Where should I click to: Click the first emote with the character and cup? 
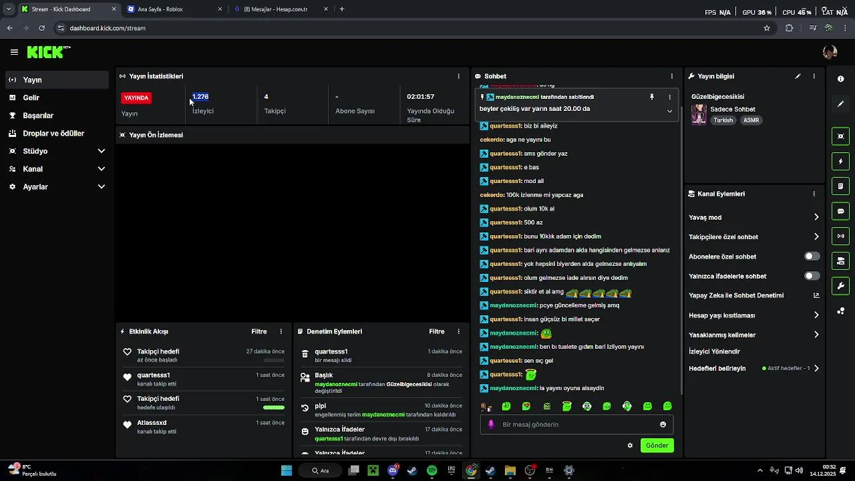pos(486,406)
